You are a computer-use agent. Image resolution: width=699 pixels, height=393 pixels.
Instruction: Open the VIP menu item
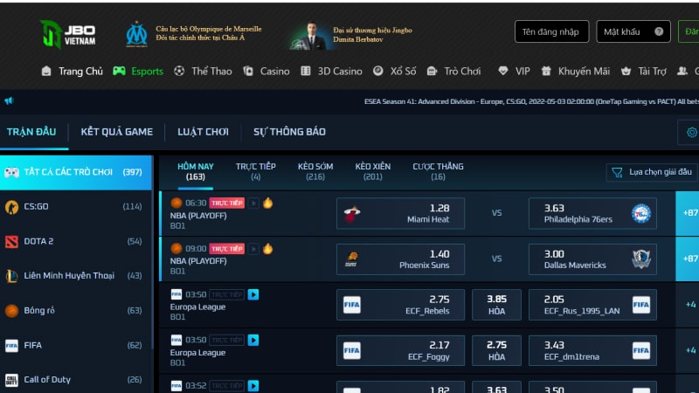[x=515, y=72]
